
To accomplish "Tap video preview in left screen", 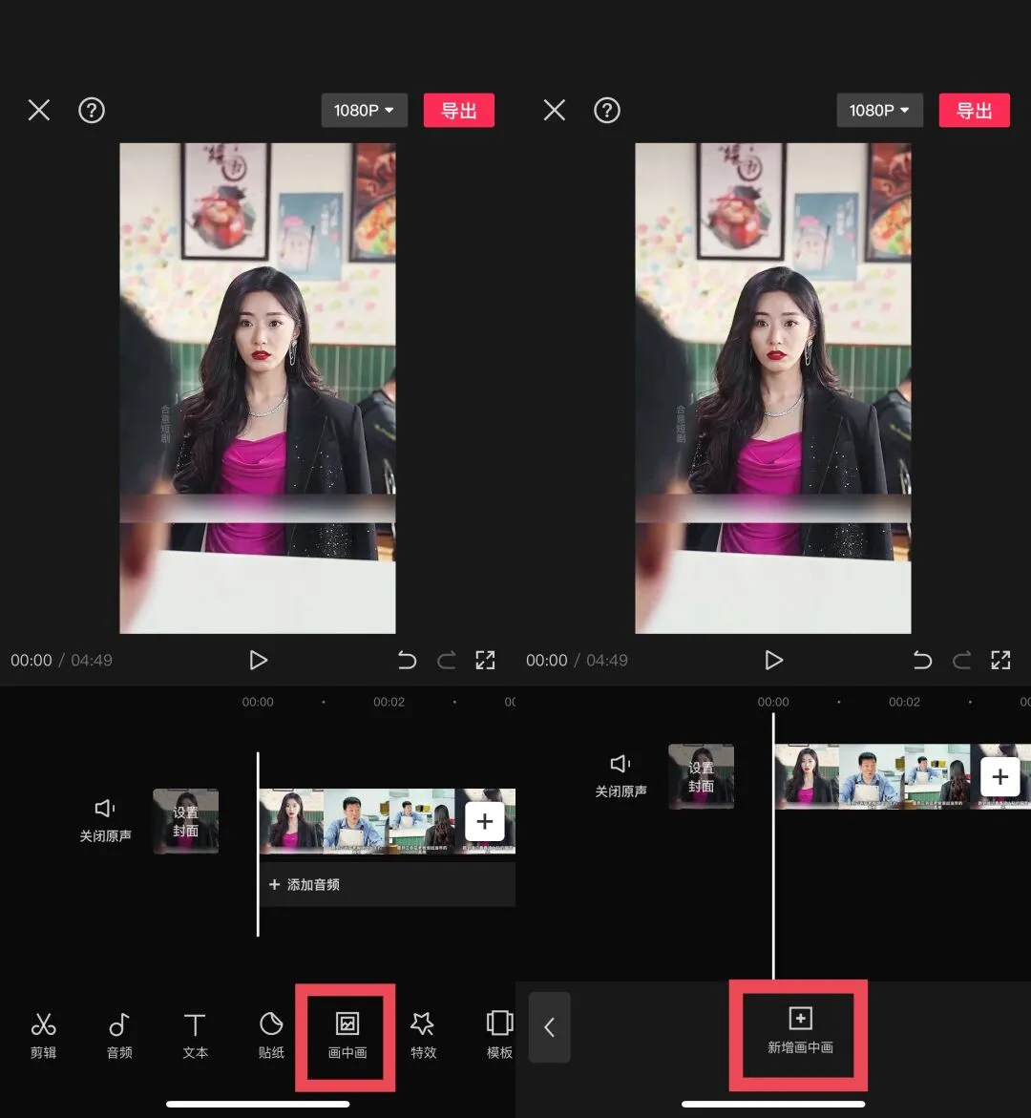I will [x=258, y=389].
